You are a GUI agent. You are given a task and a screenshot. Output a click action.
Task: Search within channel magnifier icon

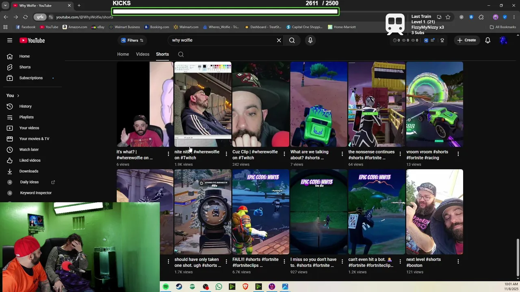pos(181,54)
